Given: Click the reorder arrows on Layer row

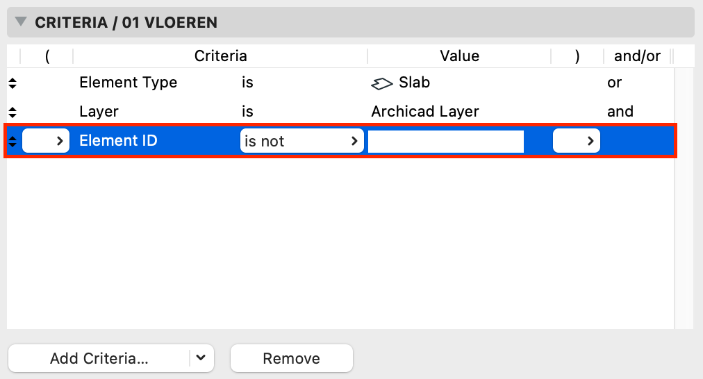Looking at the screenshot, I should point(13,112).
